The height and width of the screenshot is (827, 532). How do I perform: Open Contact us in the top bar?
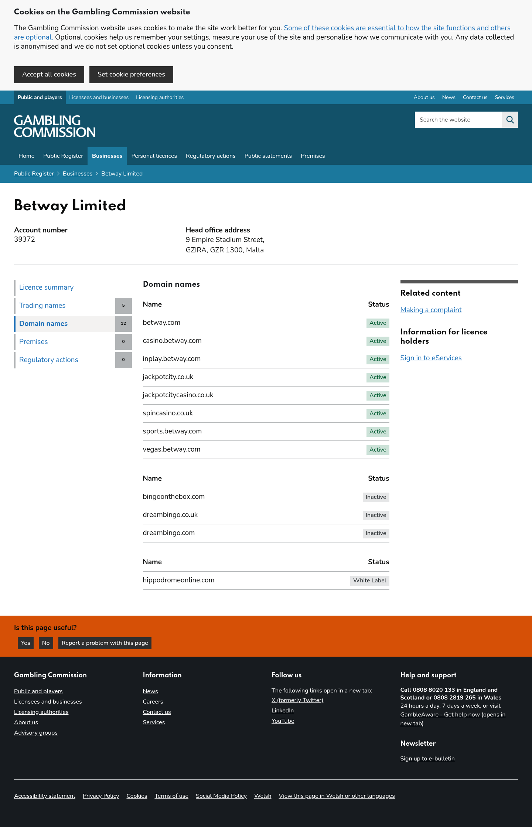[x=475, y=98]
